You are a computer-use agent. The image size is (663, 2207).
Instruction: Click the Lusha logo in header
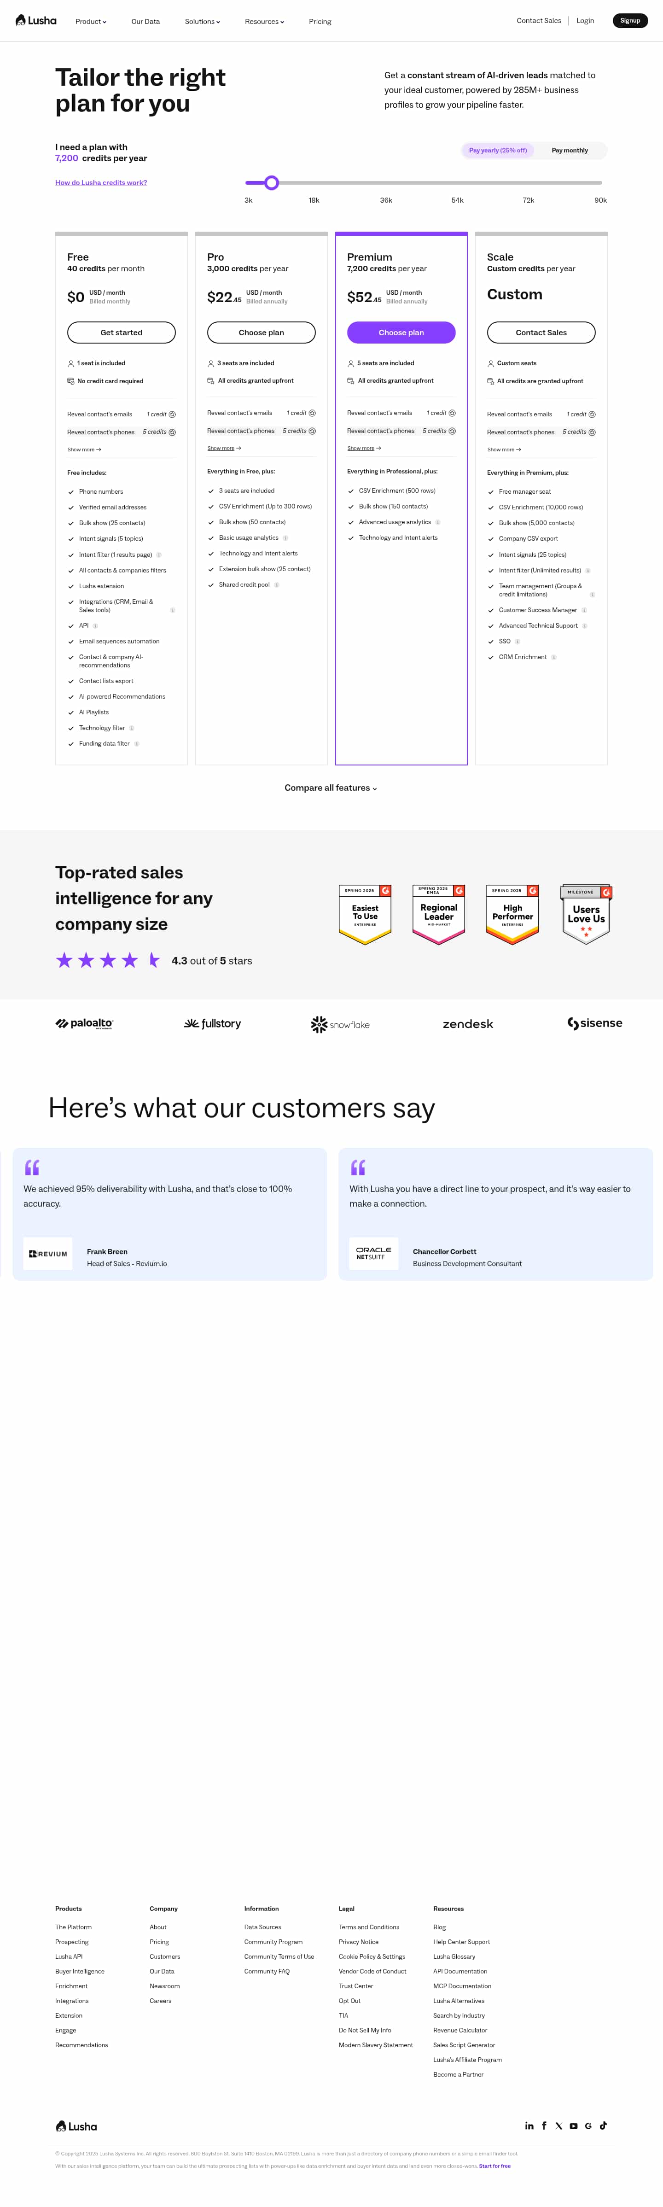point(36,21)
